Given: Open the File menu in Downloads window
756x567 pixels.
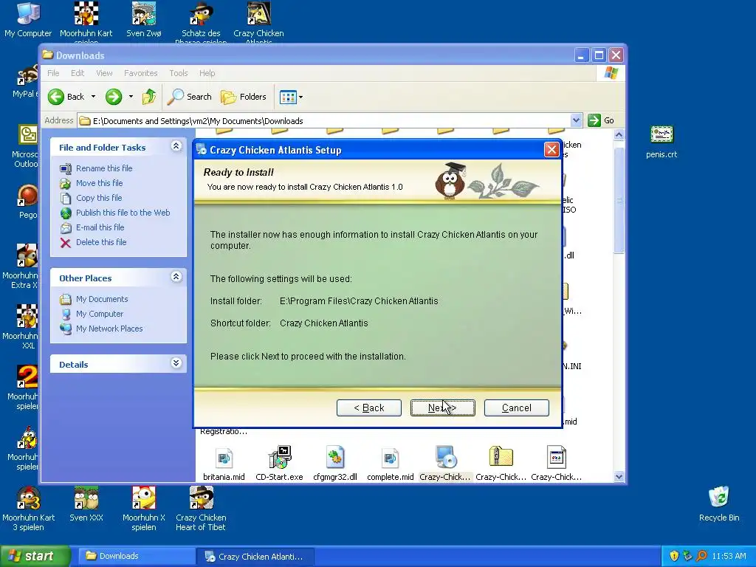Looking at the screenshot, I should [x=53, y=73].
